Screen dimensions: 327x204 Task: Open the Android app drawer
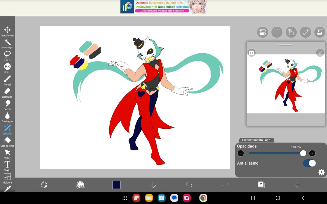(x=125, y=198)
